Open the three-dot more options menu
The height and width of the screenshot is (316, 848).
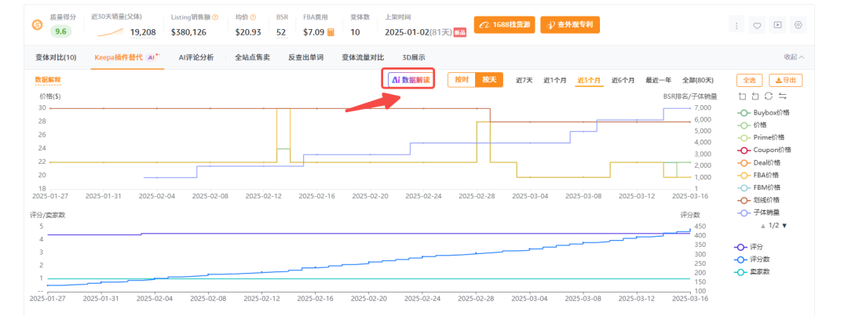(x=737, y=25)
